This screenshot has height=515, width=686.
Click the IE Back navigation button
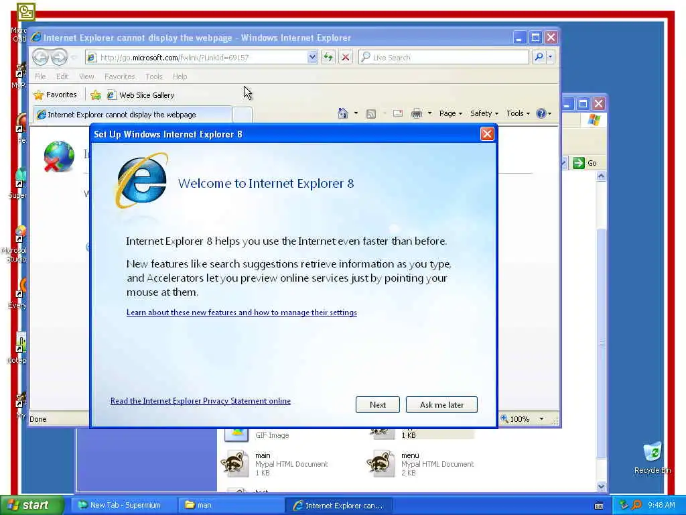coord(41,58)
